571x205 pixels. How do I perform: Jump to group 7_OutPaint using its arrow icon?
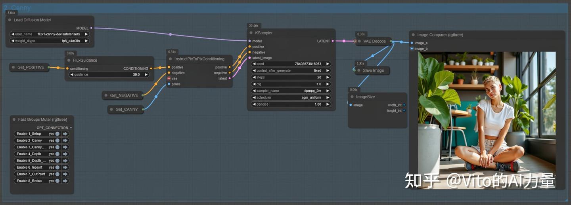[x=65, y=174]
